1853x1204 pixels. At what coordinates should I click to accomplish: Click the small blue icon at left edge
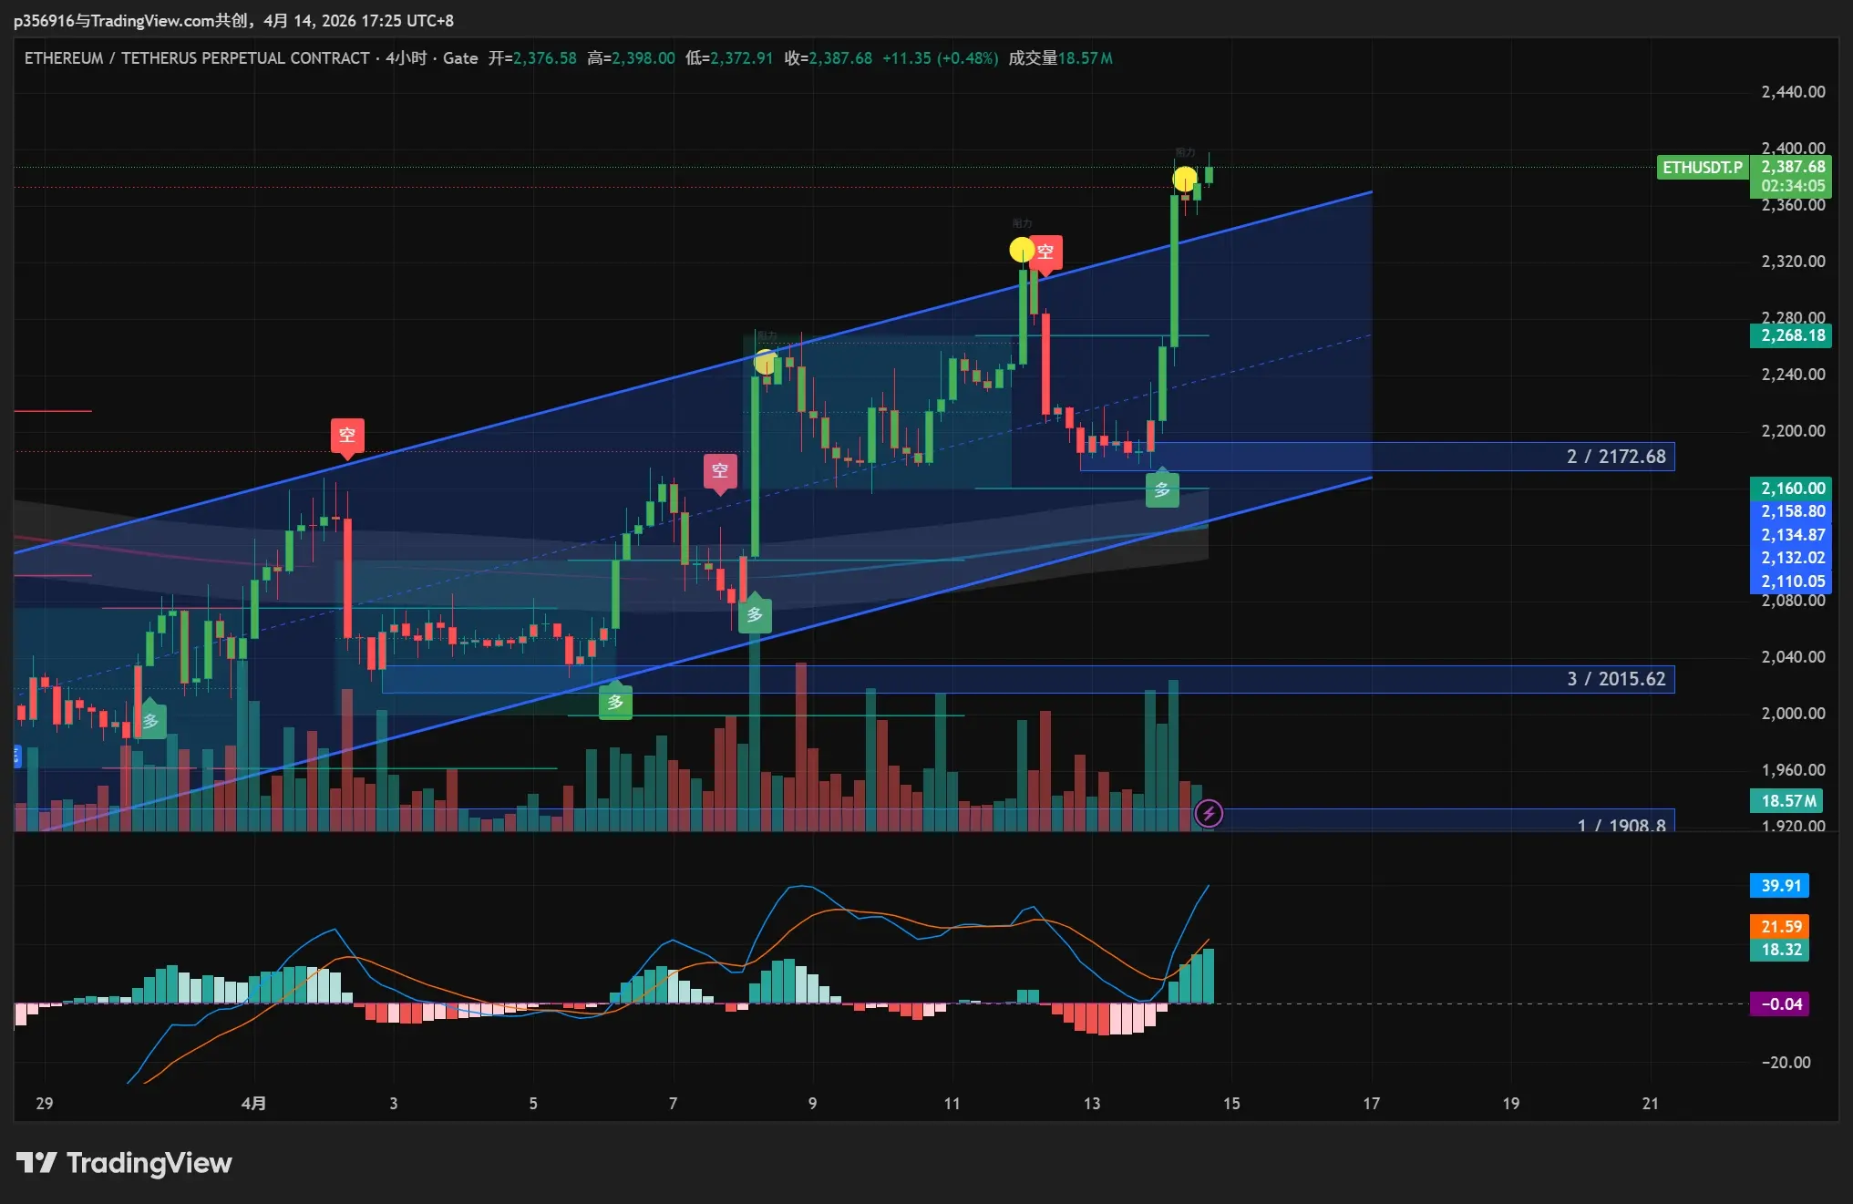click(x=16, y=756)
